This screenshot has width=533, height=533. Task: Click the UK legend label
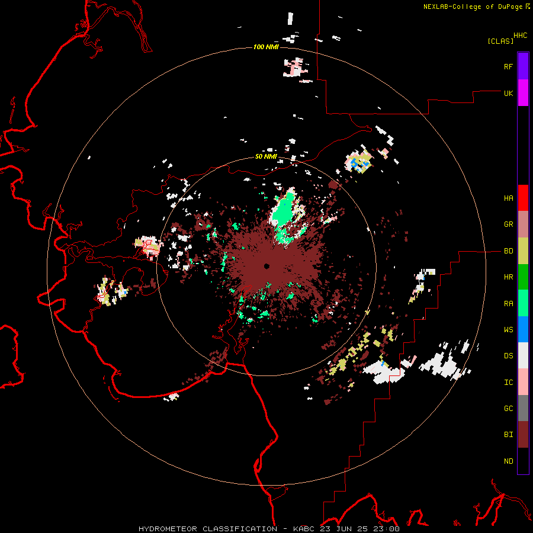508,93
